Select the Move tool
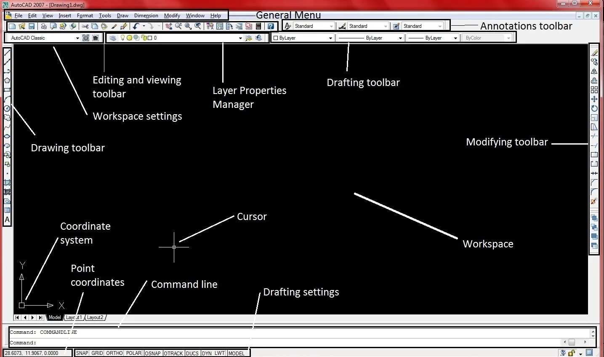 (x=594, y=99)
